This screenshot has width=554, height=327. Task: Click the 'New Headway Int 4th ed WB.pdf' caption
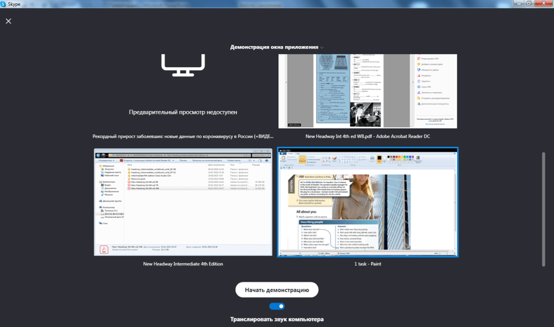[x=368, y=136]
